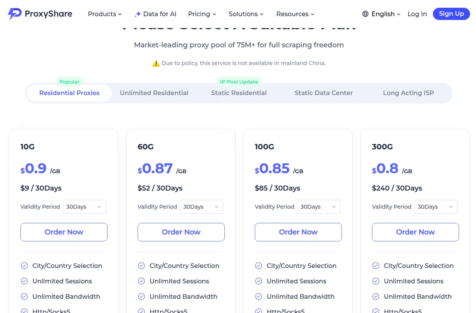476x313 pixels.
Task: Select the Residential Proxies tab
Action: click(x=69, y=93)
